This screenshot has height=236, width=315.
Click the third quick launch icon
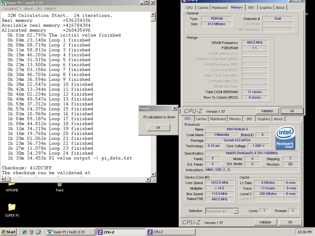(38, 232)
